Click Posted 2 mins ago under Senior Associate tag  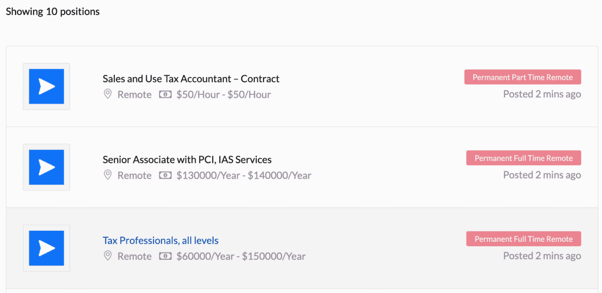point(542,175)
